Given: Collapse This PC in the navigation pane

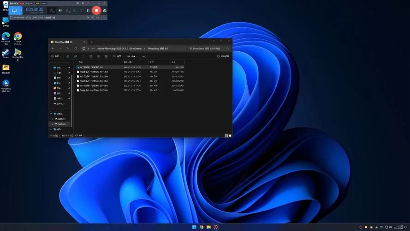Looking at the screenshot, I should point(51,114).
